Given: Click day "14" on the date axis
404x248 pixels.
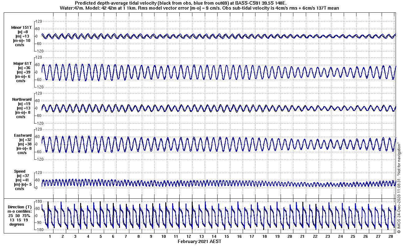Looking at the screenshot, I should 214,236.
